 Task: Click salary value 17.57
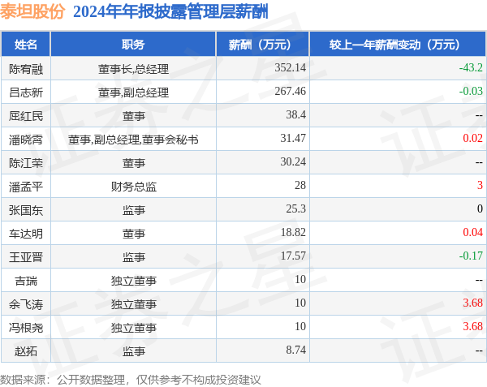coord(293,256)
